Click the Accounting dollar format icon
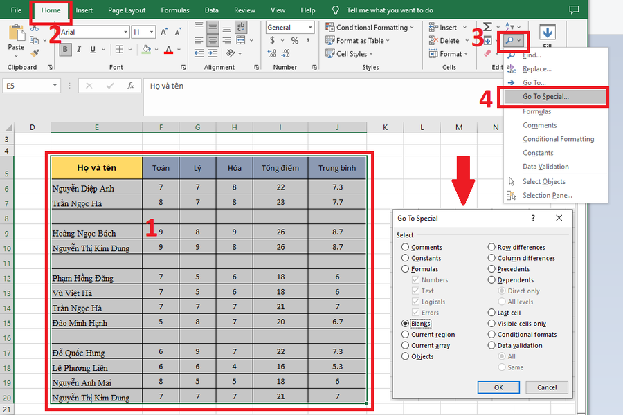Screen dimensions: 623x415 click(272, 41)
